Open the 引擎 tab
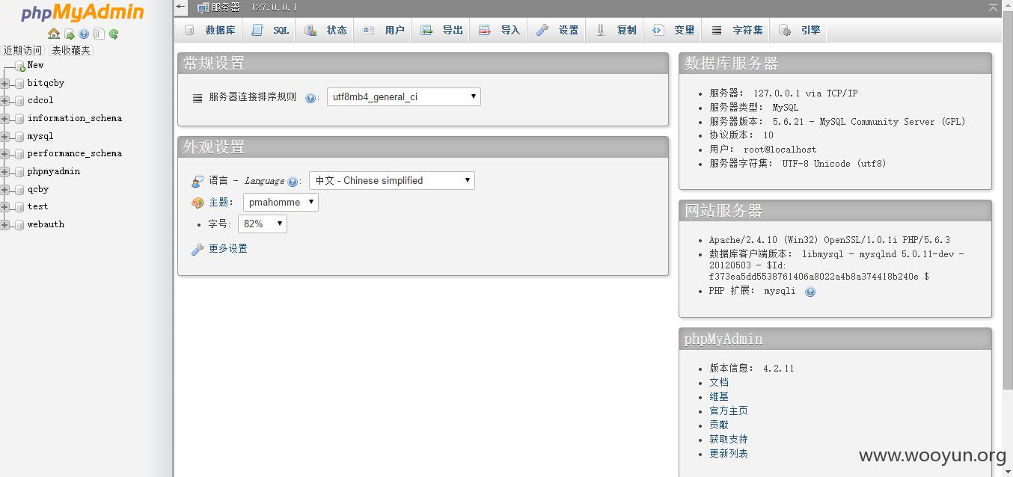This screenshot has width=1013, height=477. click(799, 30)
